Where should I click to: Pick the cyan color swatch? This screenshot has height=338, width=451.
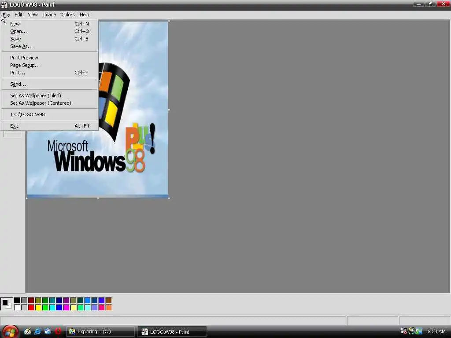coord(52,308)
